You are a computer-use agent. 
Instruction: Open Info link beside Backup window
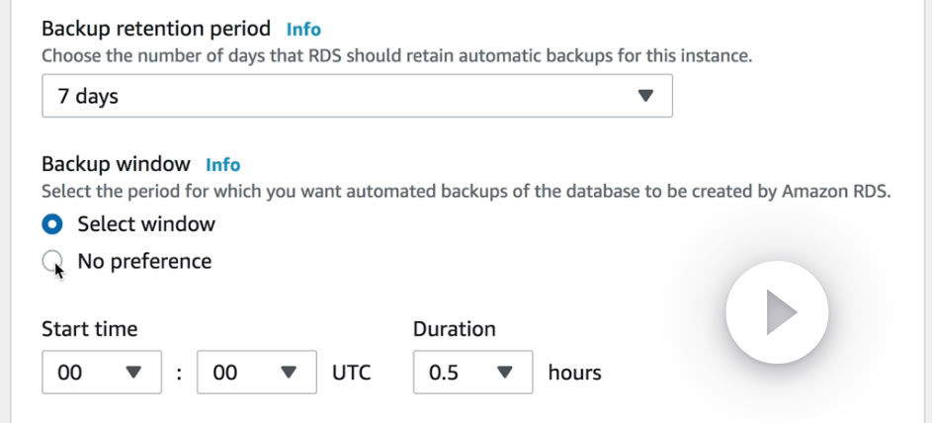[222, 165]
